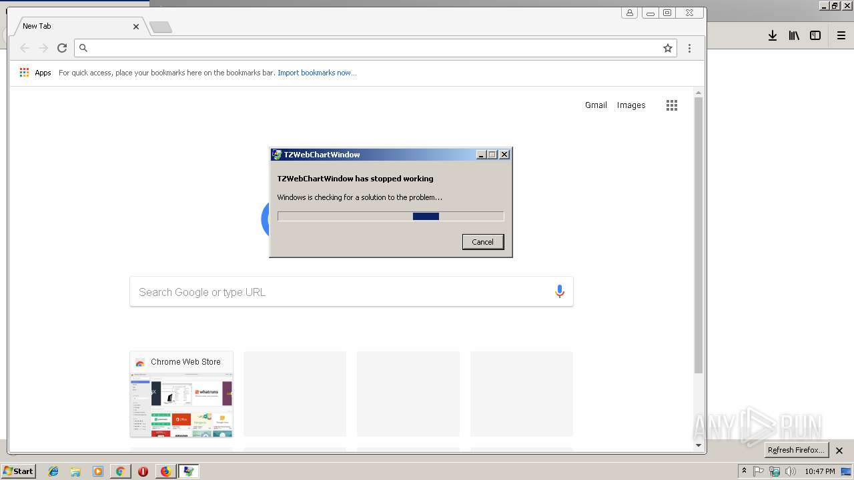The height and width of the screenshot is (480, 854).
Task: Click the progress bar in crash dialog
Action: click(390, 216)
